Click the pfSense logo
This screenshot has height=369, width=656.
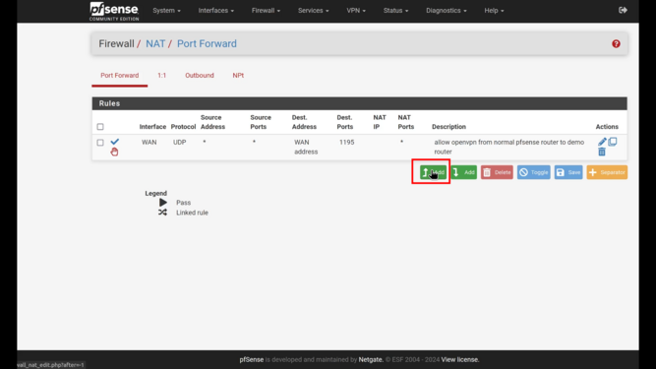[114, 11]
